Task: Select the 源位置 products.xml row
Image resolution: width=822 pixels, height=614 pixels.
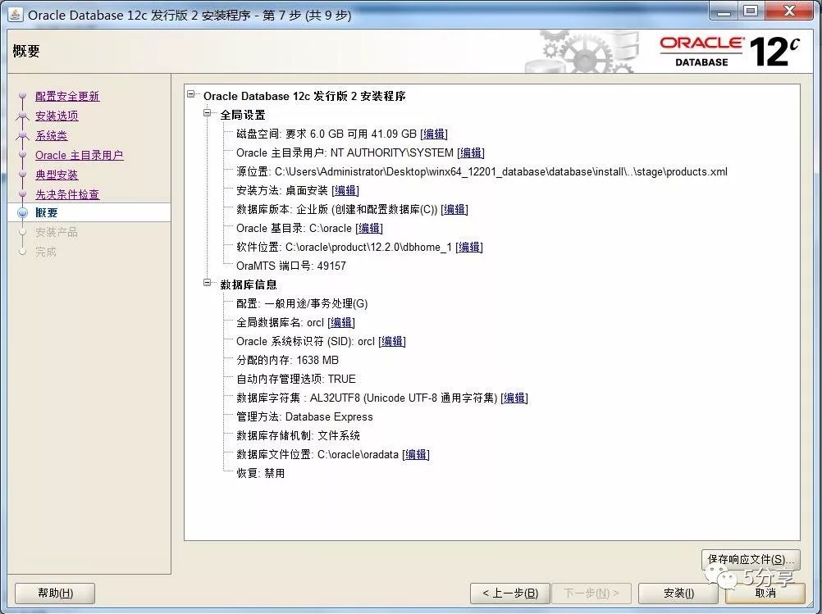Action: 482,172
